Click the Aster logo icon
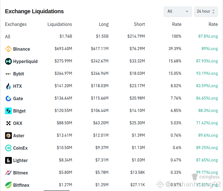 point(8,136)
